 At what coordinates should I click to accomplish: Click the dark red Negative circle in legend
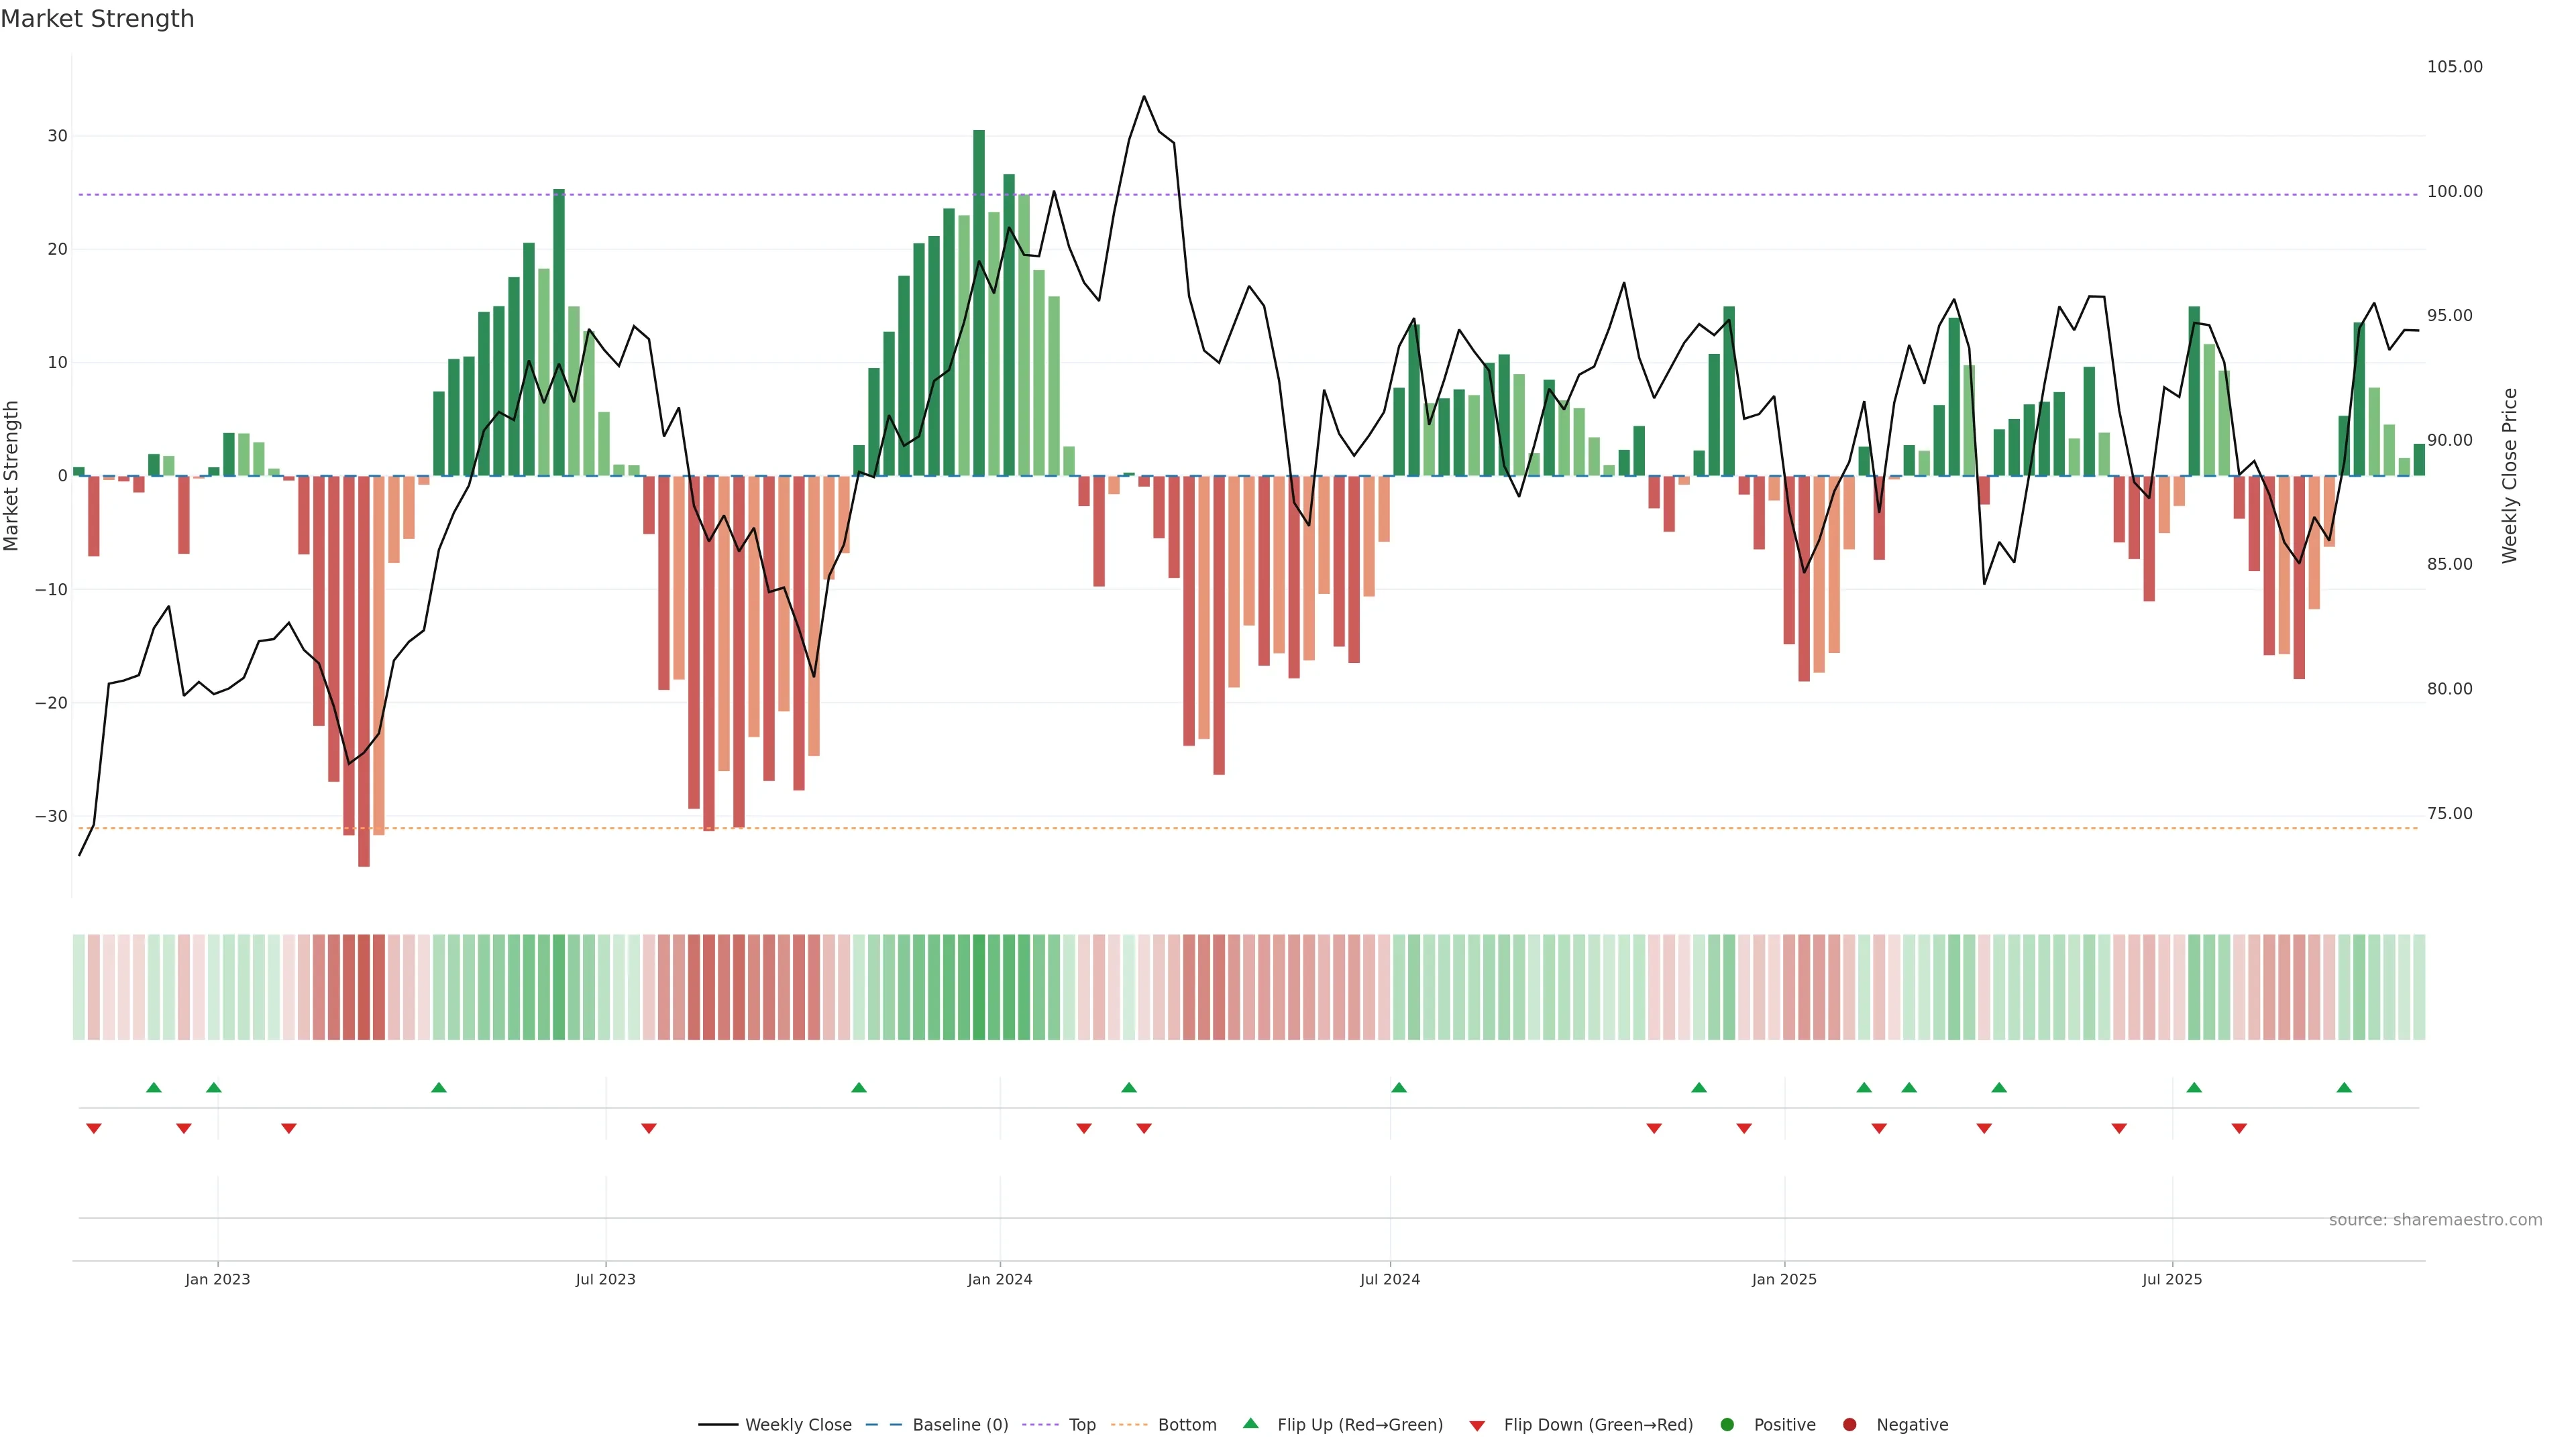(x=1849, y=1425)
